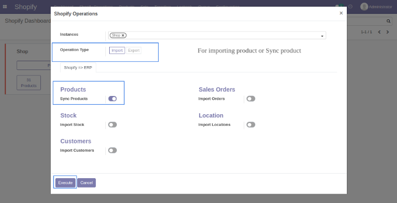This screenshot has height=203, width=397.
Task: Switch to the Shopify => ERP tab
Action: 78,68
